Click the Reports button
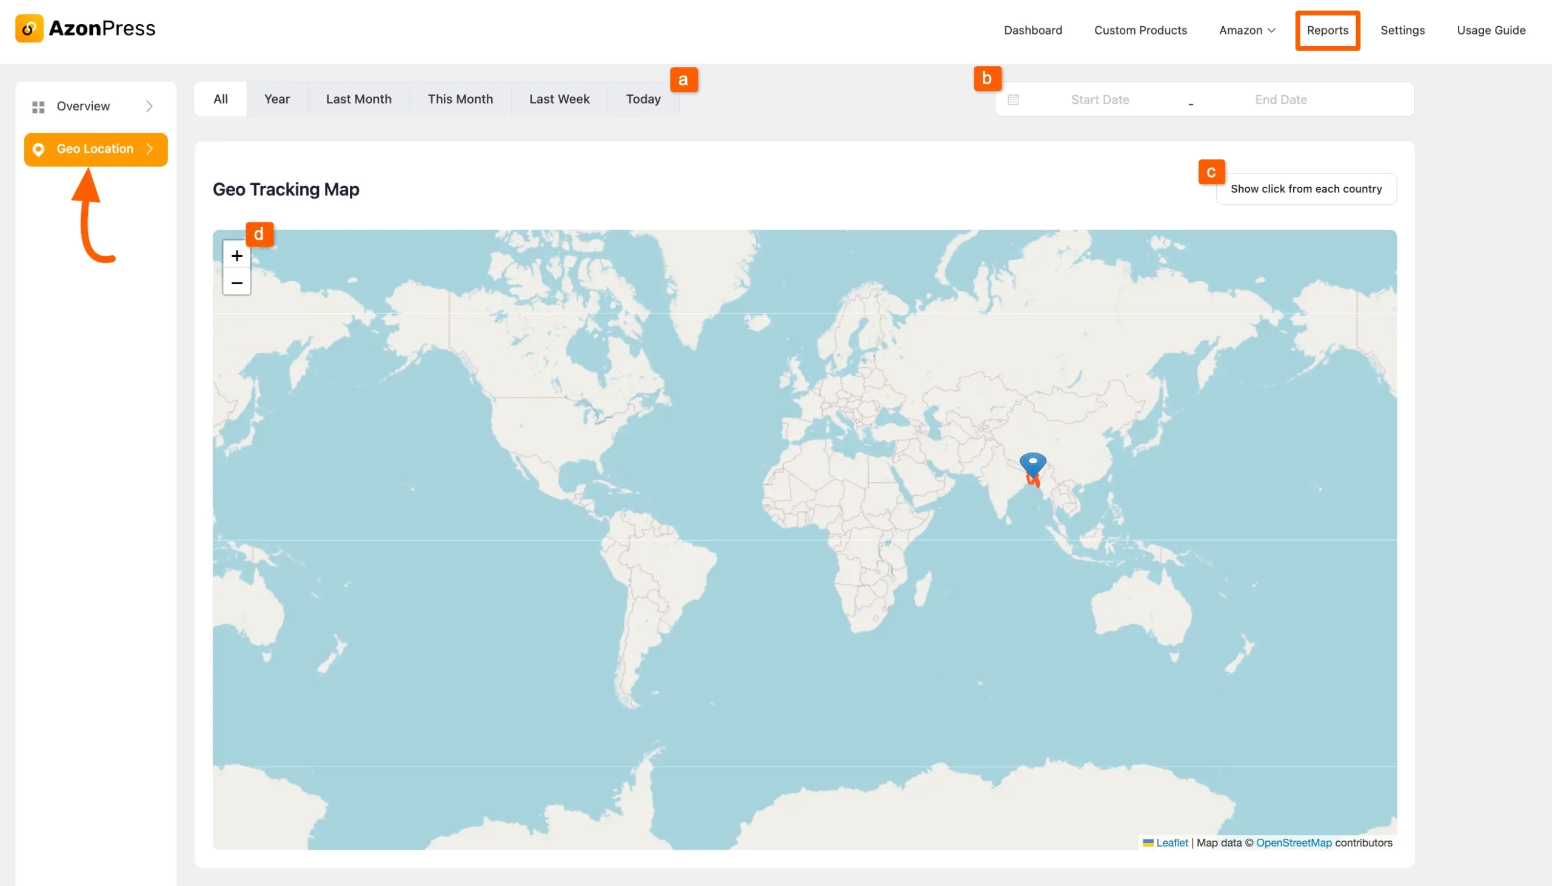This screenshot has width=1552, height=886. tap(1327, 30)
